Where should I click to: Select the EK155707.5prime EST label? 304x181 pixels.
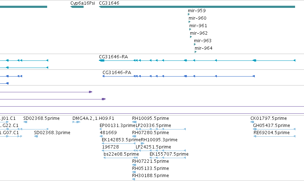point(169,154)
